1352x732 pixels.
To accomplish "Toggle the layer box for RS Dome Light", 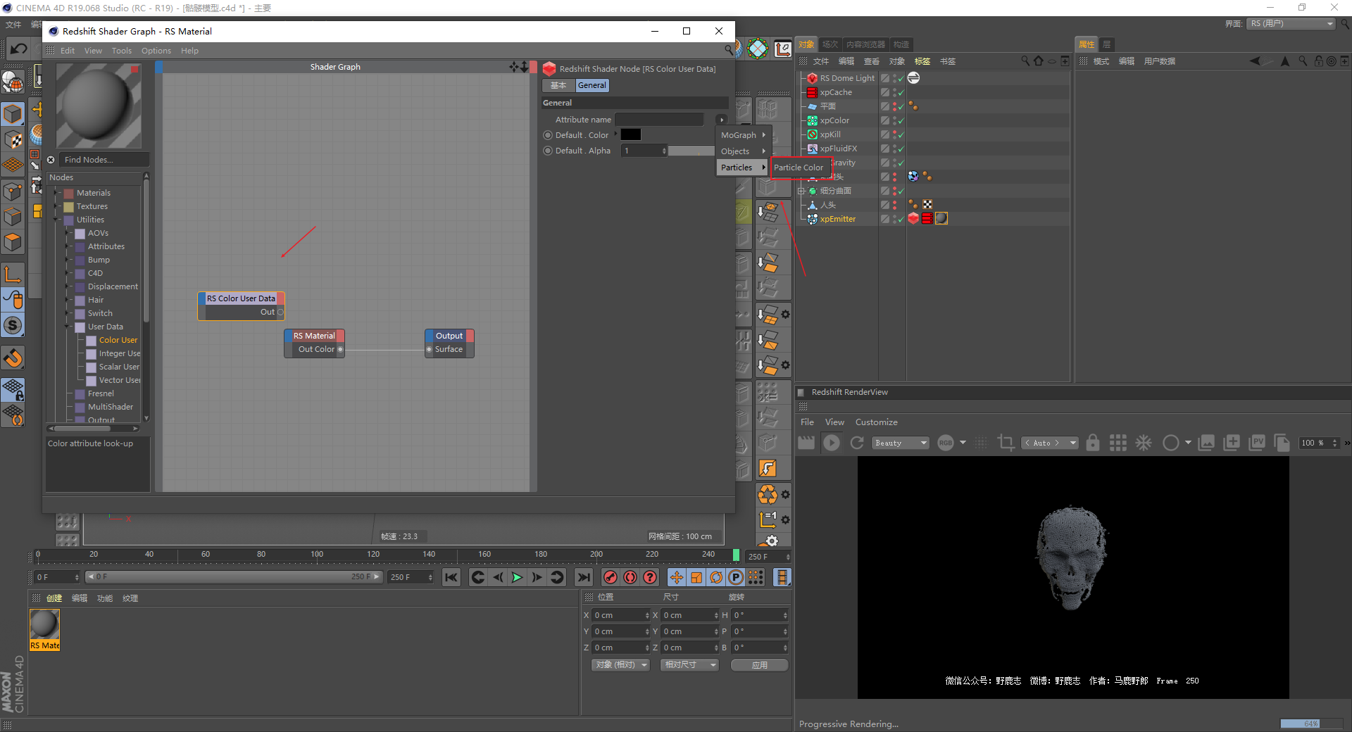I will tap(885, 78).
